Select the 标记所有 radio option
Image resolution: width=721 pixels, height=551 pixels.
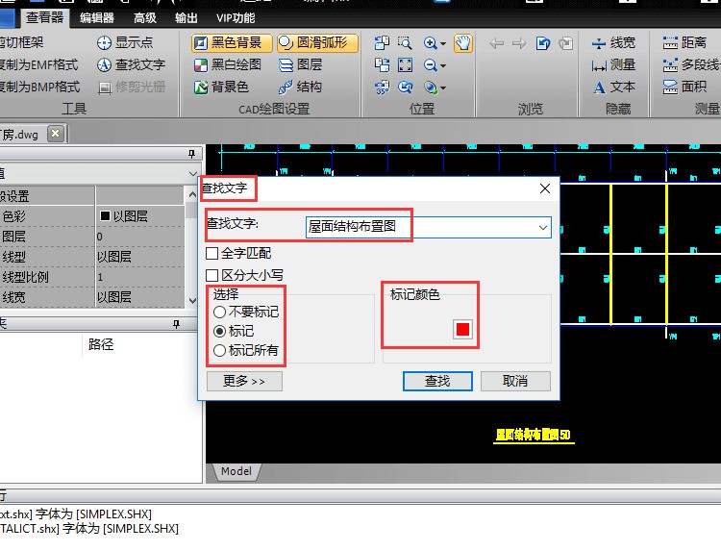220,350
